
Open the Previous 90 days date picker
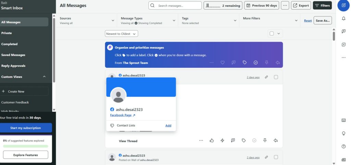[262, 5]
